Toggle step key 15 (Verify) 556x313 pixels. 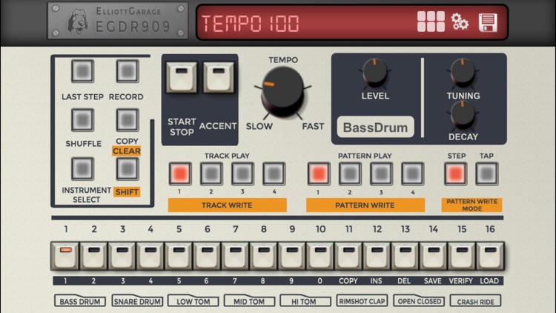tap(462, 256)
